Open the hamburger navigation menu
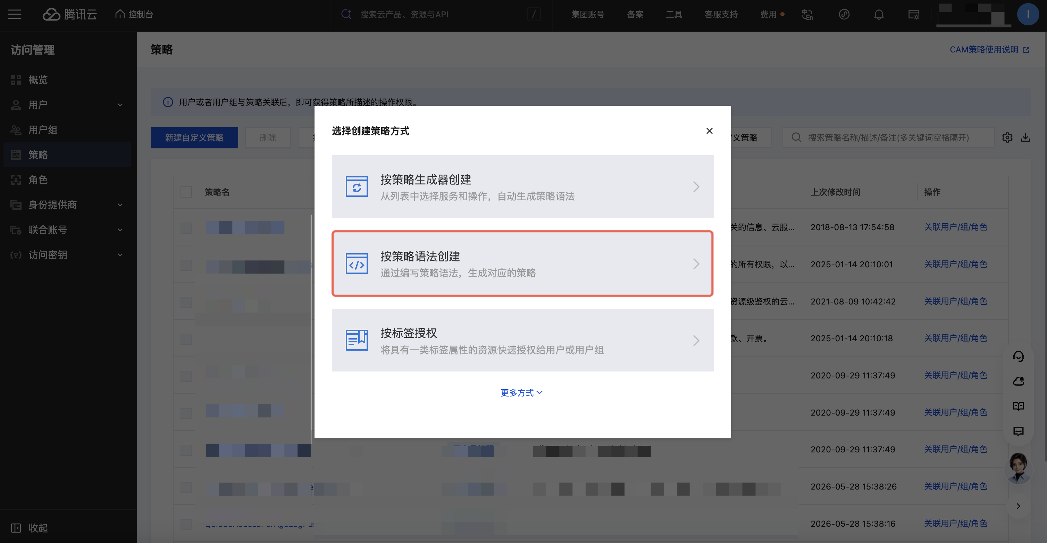This screenshot has height=543, width=1047. pos(15,15)
